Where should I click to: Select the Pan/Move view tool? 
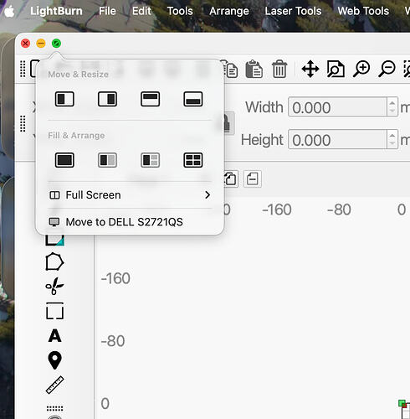(310, 69)
